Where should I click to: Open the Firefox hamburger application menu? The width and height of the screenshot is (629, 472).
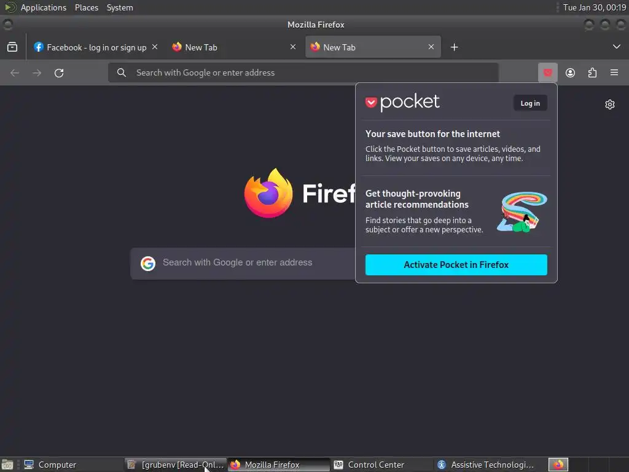click(614, 73)
